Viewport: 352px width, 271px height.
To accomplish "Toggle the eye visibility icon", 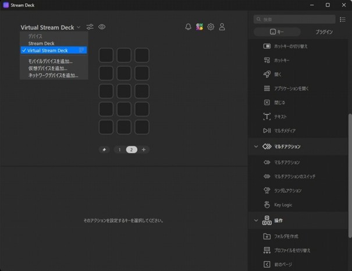I will (102, 27).
